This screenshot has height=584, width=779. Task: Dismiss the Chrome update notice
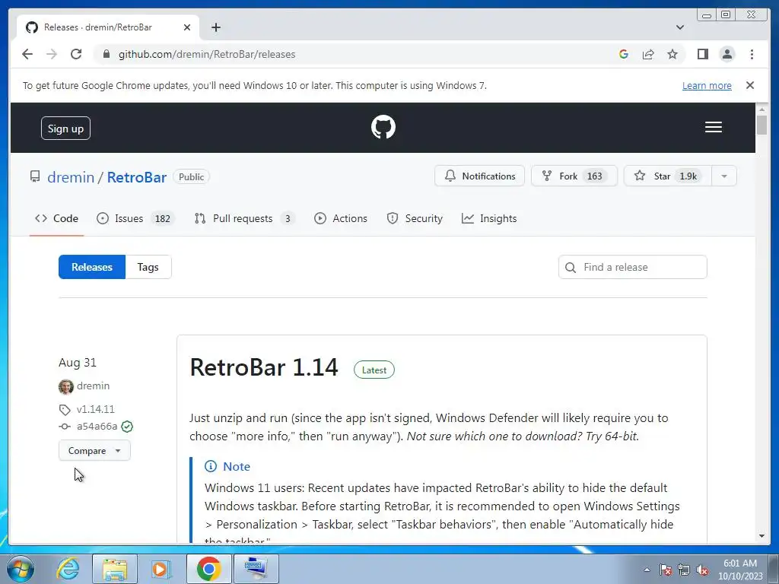point(749,85)
